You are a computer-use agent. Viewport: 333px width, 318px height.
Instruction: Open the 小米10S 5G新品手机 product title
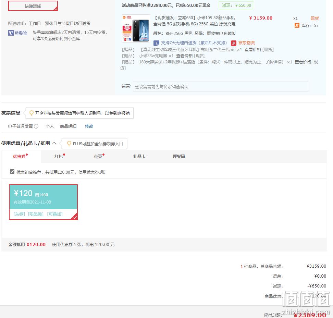point(194,21)
